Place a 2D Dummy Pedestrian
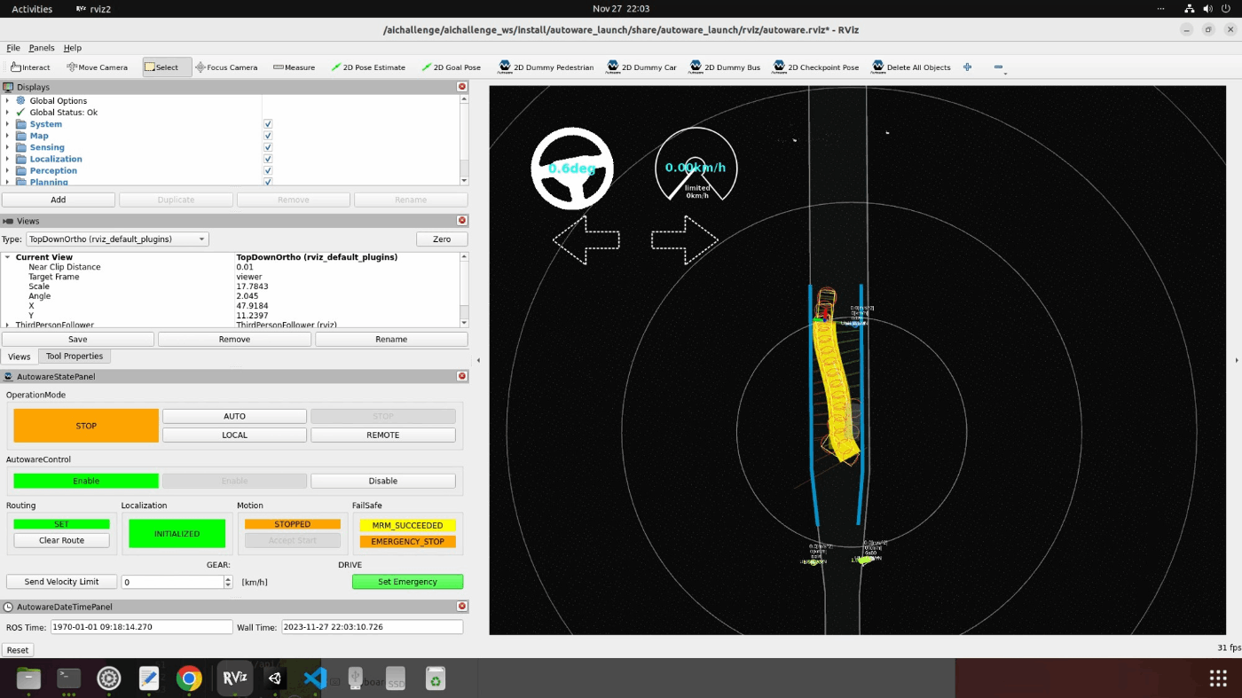1242x698 pixels. (546, 67)
